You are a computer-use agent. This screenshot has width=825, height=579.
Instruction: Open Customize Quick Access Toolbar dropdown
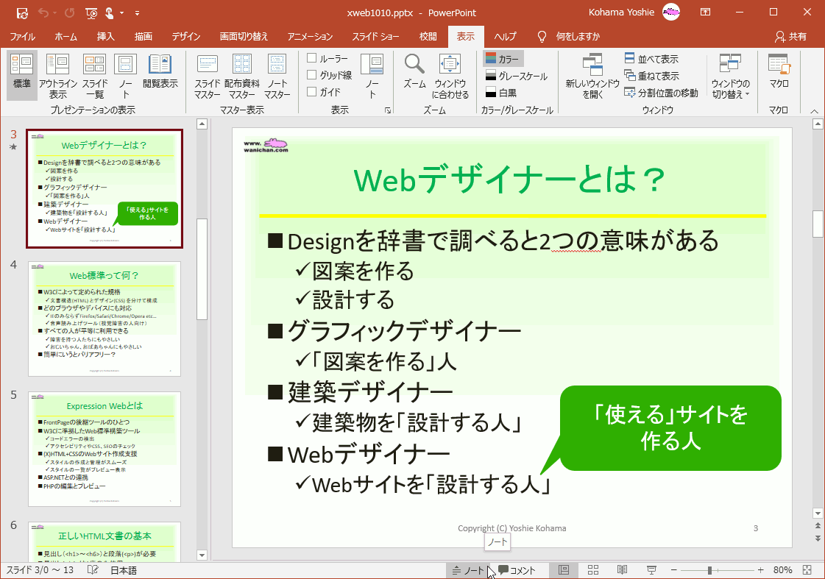tap(137, 13)
